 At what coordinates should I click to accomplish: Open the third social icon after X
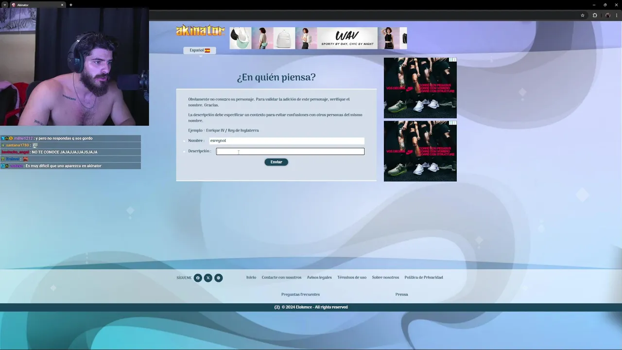pos(219,278)
